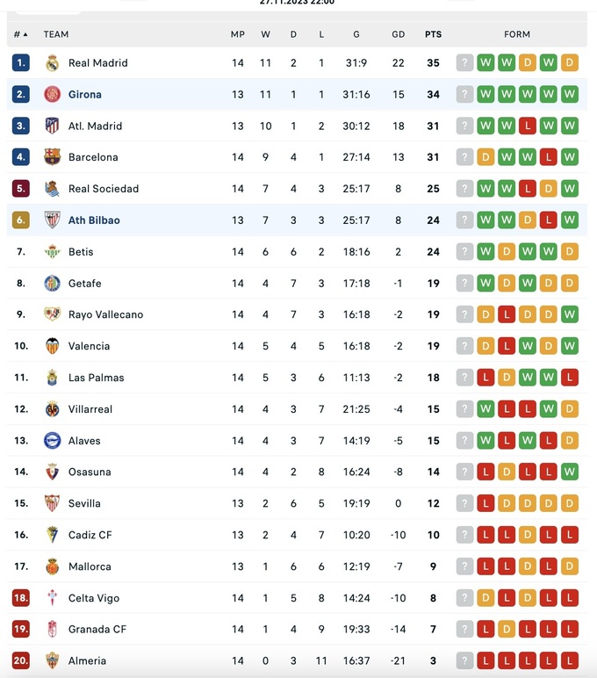
Task: Click the Sevilla club crest icon
Action: [x=52, y=503]
